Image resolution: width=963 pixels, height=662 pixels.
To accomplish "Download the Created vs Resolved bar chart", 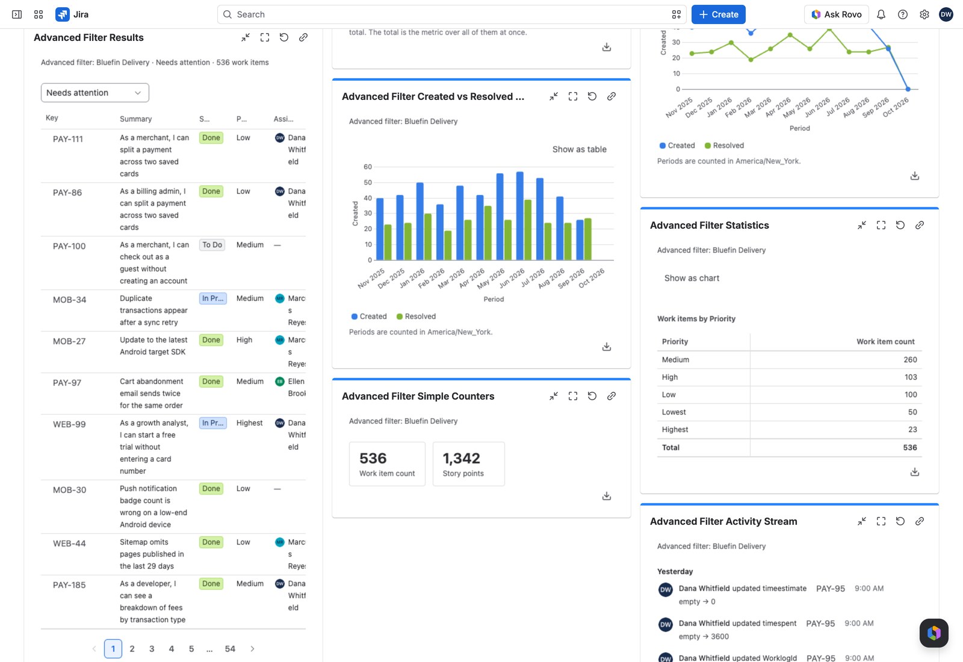I will pyautogui.click(x=607, y=347).
